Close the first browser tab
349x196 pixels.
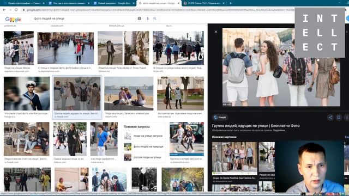pyautogui.click(x=44, y=3)
